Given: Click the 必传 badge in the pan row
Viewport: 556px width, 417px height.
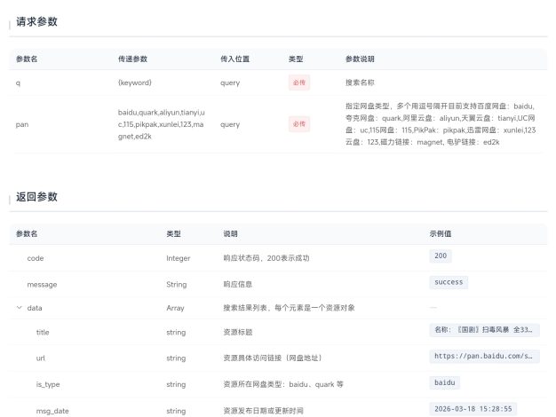Looking at the screenshot, I should pyautogui.click(x=299, y=124).
